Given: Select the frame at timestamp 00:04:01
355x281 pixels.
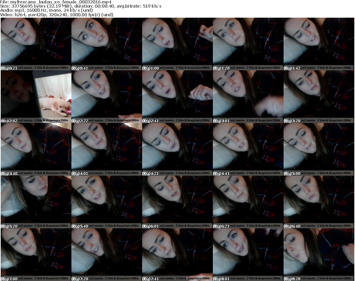Looking at the screenshot, I should (x=107, y=150).
